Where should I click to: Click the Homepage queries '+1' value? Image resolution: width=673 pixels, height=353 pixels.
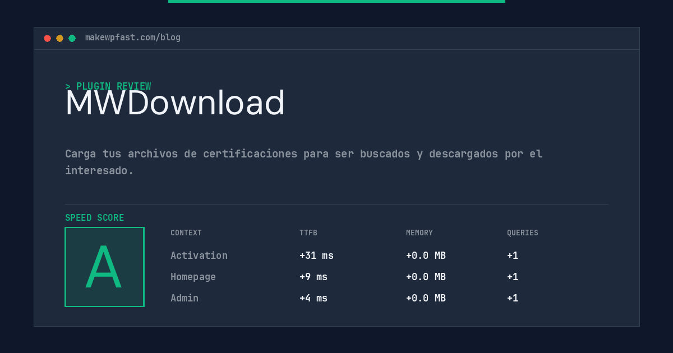513,277
